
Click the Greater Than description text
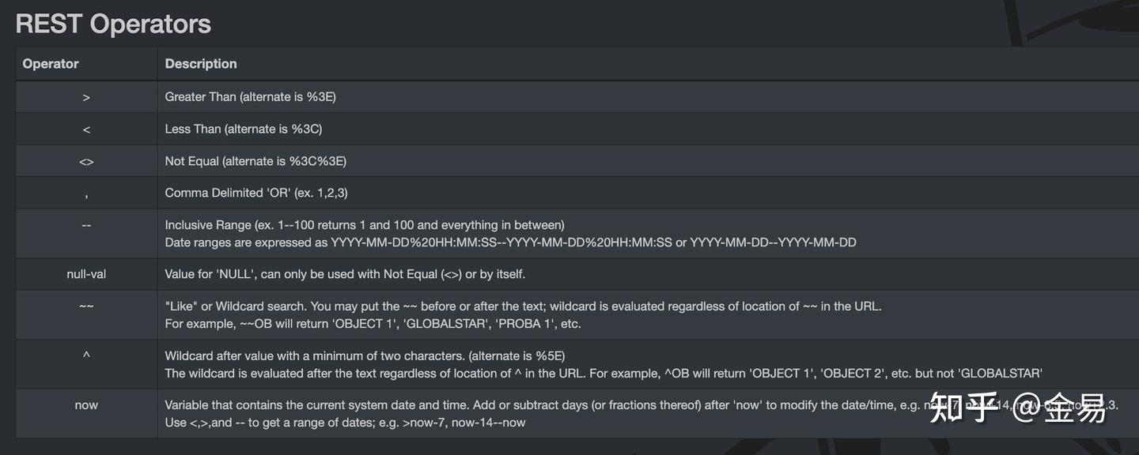click(x=251, y=97)
